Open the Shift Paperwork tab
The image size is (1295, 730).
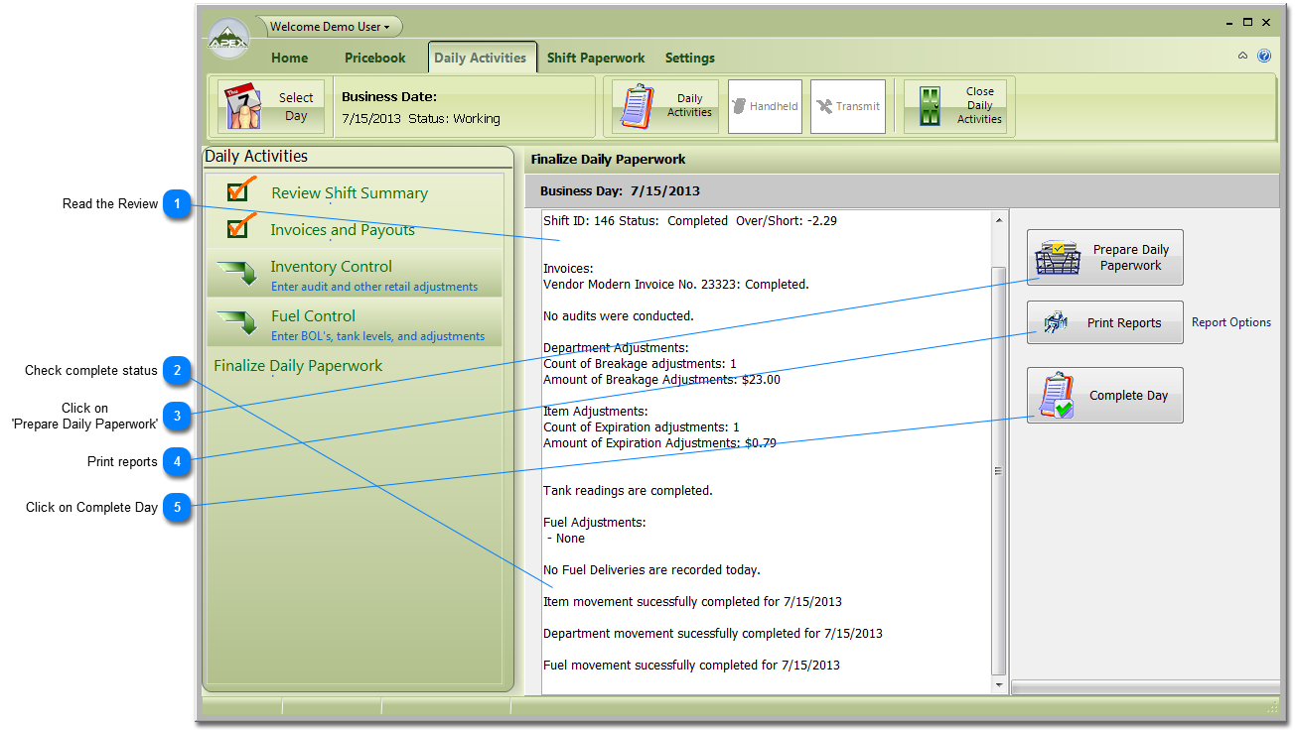pyautogui.click(x=595, y=58)
